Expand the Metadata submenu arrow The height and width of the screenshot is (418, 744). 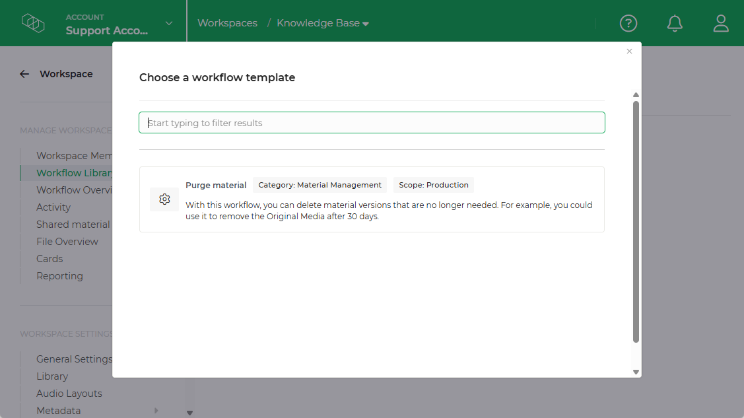coord(156,411)
